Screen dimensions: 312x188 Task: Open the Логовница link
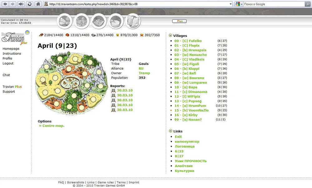(x=185, y=146)
